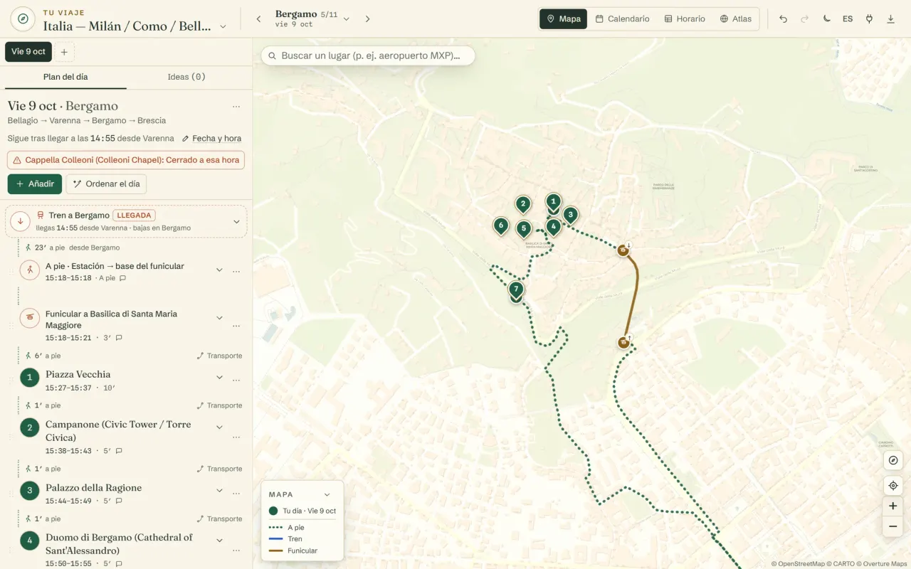Click the lower funicular station marker
Screen dimensions: 911x569
pyautogui.click(x=624, y=343)
